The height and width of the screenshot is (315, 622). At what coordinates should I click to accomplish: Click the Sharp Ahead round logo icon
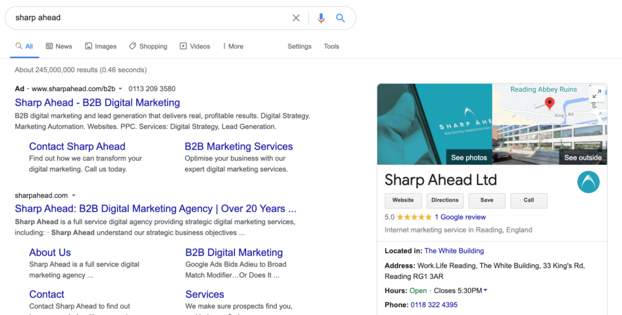point(588,182)
